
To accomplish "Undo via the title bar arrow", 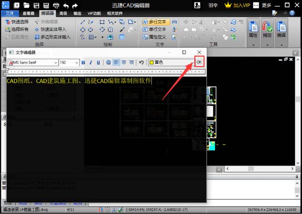I will point(66,6).
